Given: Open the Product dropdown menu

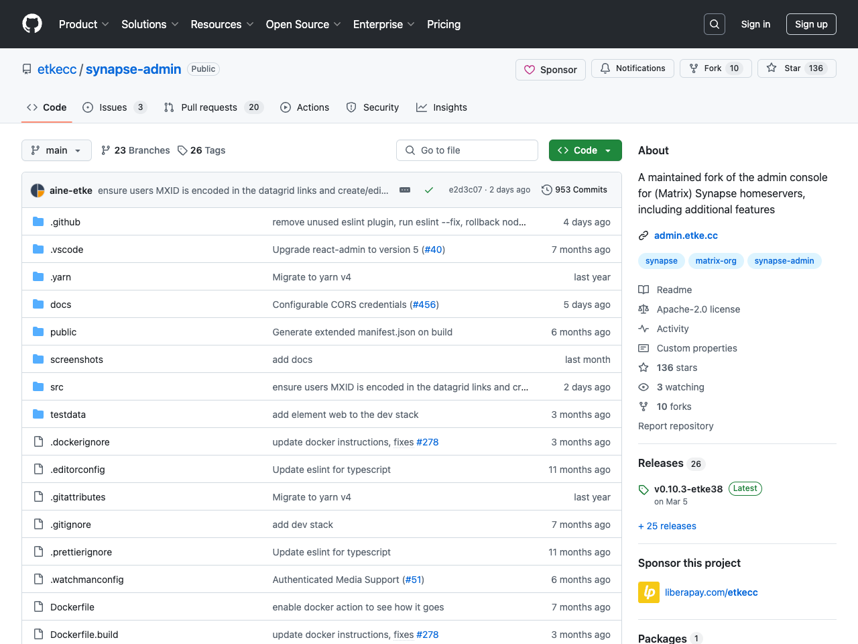Looking at the screenshot, I should click(x=84, y=24).
